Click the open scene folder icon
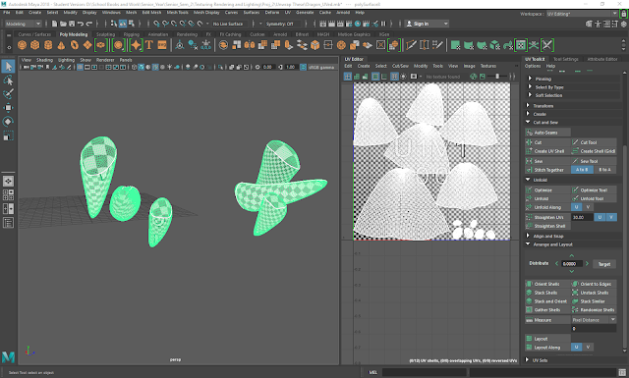The width and height of the screenshot is (629, 378). click(x=63, y=24)
